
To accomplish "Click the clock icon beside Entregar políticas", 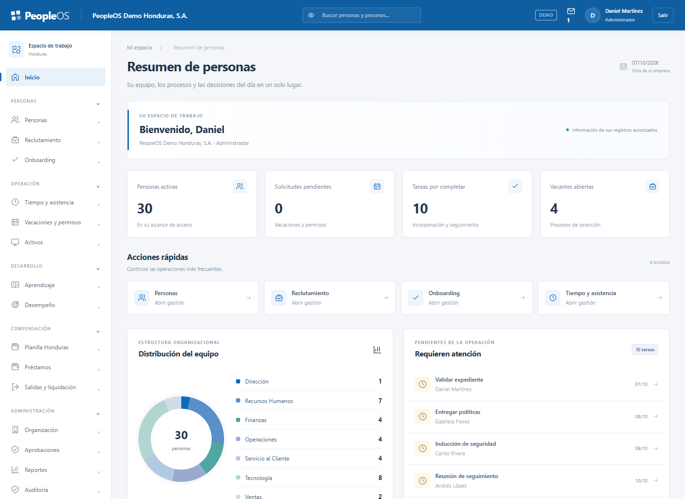I will [x=422, y=416].
